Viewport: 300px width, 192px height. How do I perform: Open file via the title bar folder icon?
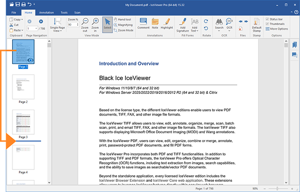coord(12,4)
